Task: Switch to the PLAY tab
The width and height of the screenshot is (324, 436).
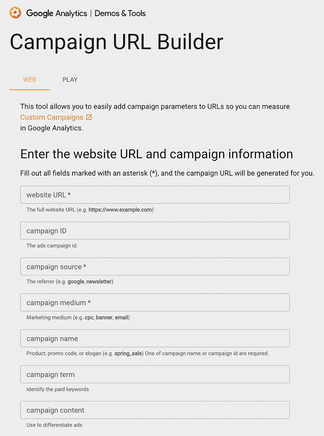Action: (x=70, y=80)
